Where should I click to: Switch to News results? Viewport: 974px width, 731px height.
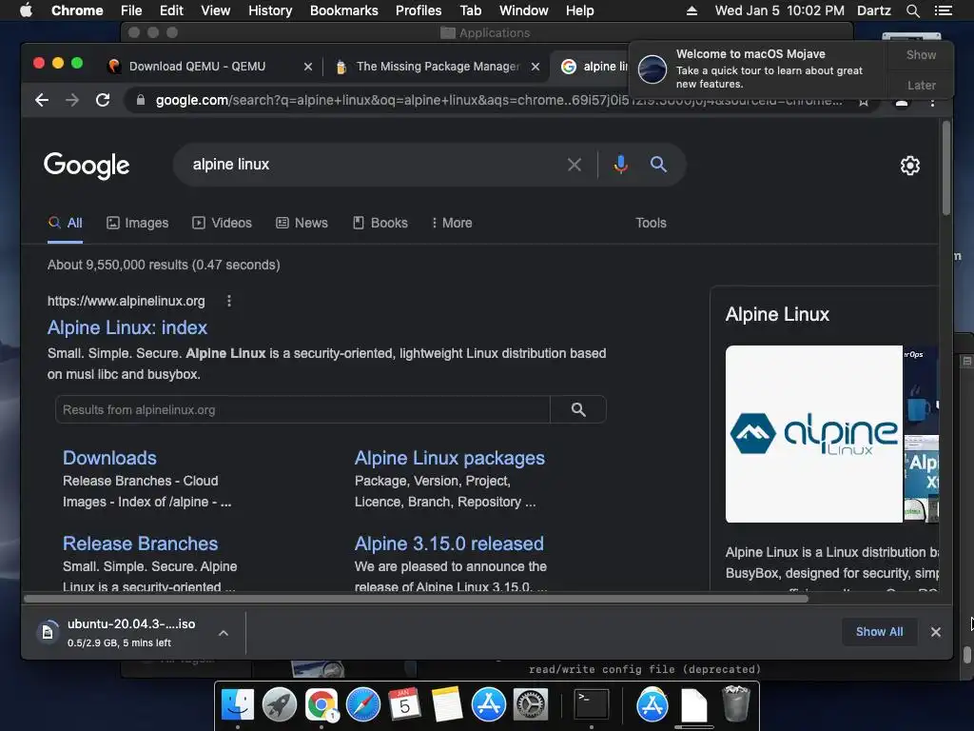tap(302, 223)
